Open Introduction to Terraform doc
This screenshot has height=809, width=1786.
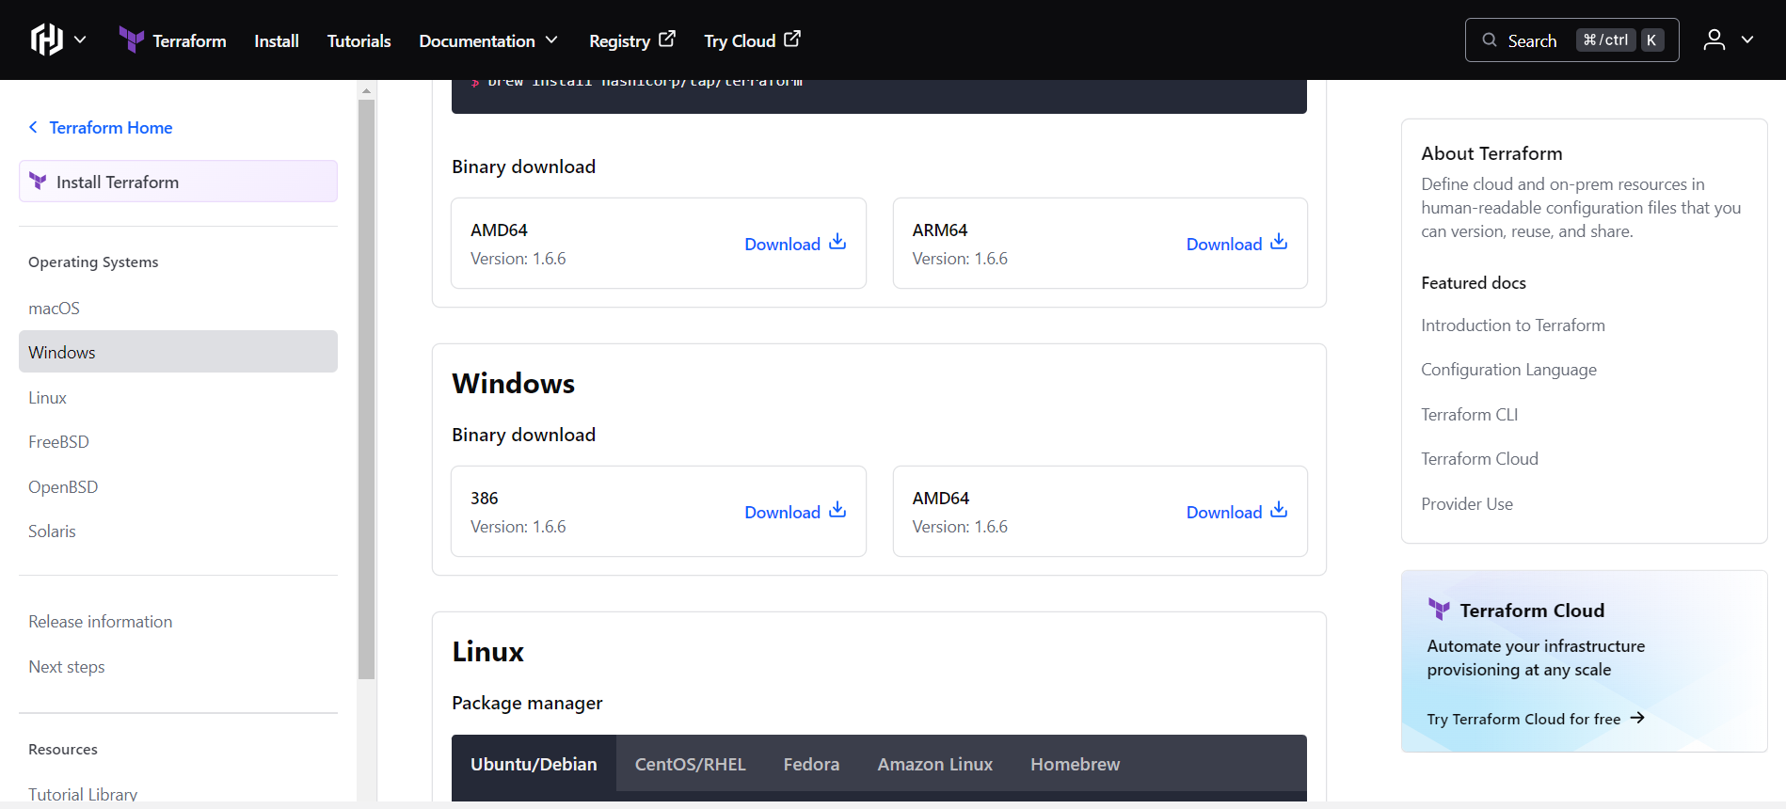tap(1513, 325)
